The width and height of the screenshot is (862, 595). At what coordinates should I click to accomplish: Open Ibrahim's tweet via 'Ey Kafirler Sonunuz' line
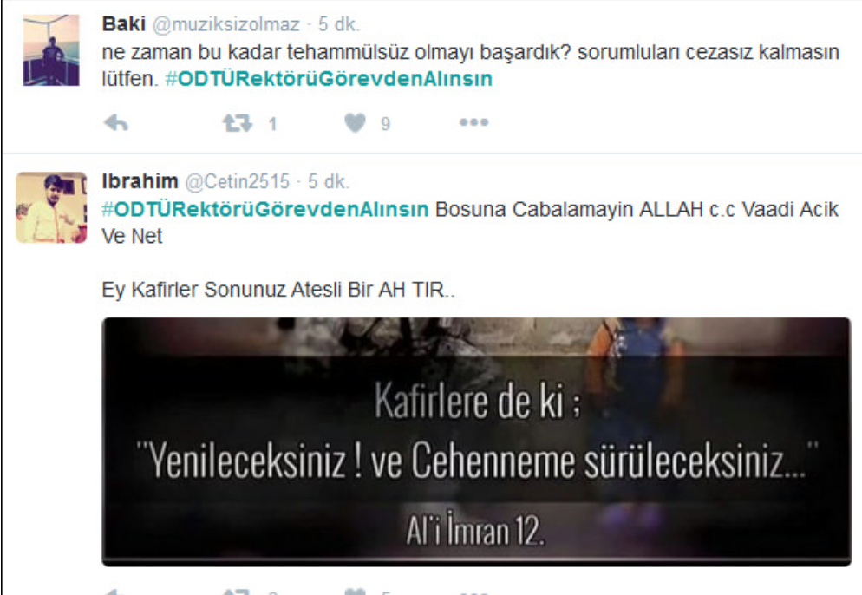[x=278, y=290]
